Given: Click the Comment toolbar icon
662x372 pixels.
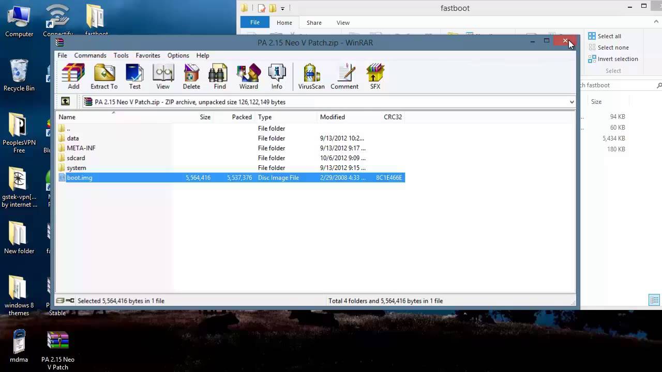Looking at the screenshot, I should point(344,76).
